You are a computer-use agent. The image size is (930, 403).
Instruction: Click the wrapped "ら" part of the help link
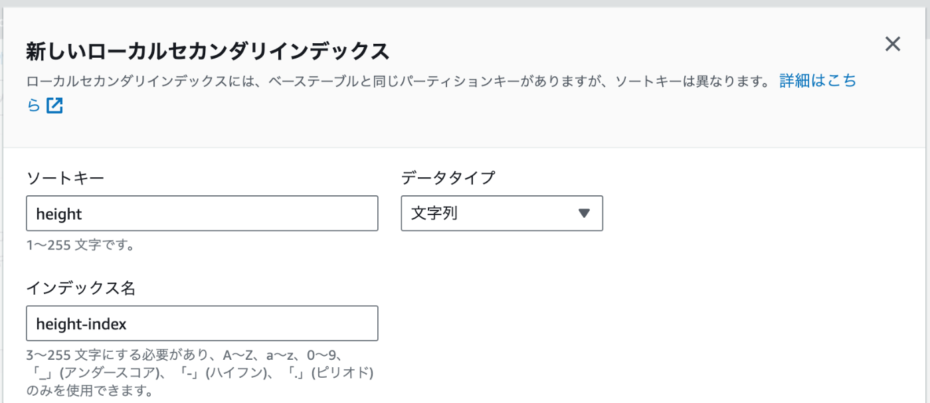pos(33,105)
